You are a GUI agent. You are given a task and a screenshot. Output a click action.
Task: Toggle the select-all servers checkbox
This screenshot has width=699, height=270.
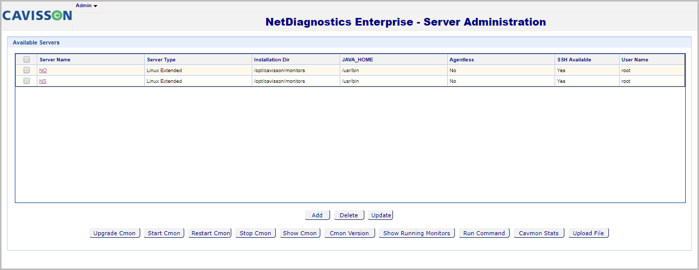[x=27, y=60]
